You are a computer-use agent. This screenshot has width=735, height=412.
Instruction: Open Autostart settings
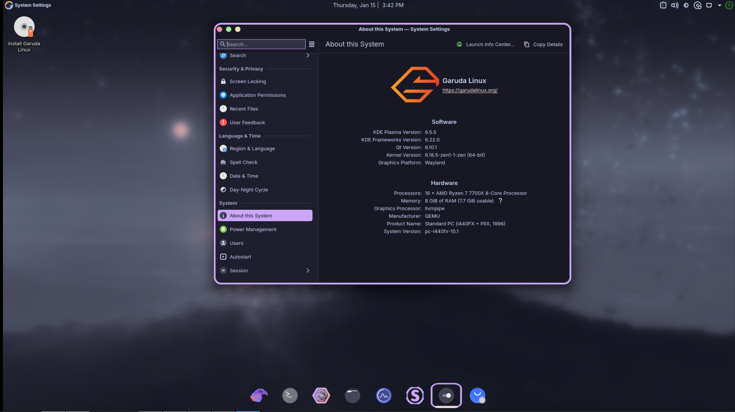pyautogui.click(x=265, y=257)
